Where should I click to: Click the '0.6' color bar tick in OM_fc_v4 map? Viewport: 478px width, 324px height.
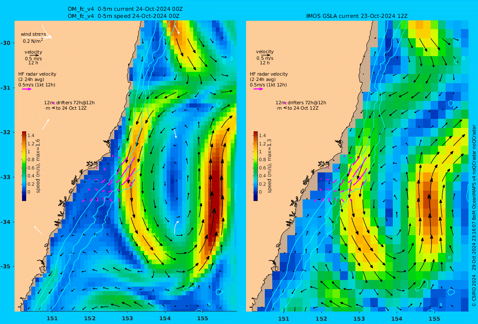coord(31,168)
